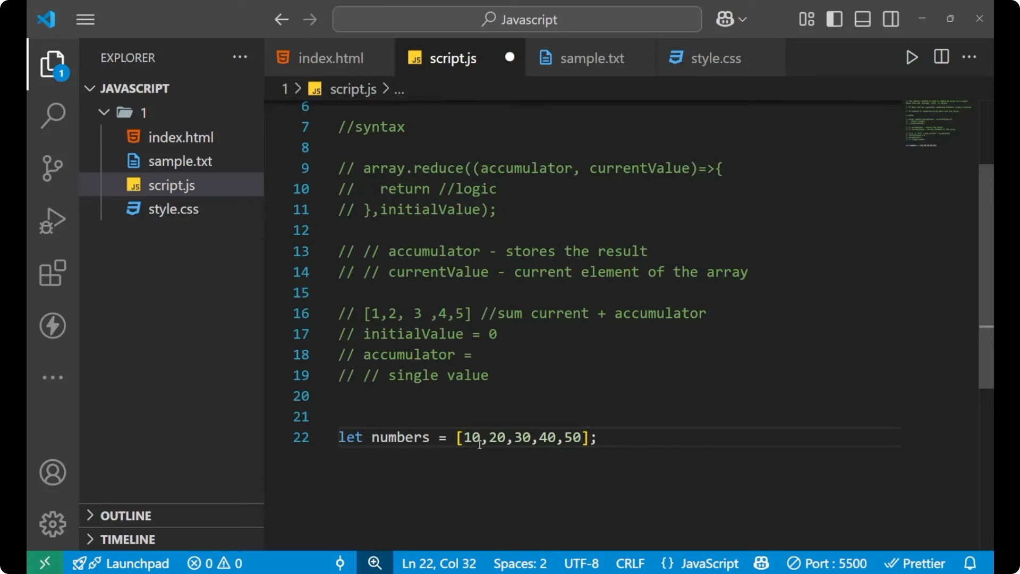The height and width of the screenshot is (574, 1020).
Task: Click Port: 5500 in the status bar
Action: click(827, 563)
